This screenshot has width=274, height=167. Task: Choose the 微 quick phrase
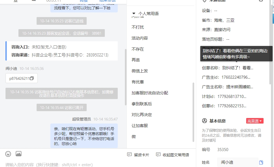tap(134, 137)
